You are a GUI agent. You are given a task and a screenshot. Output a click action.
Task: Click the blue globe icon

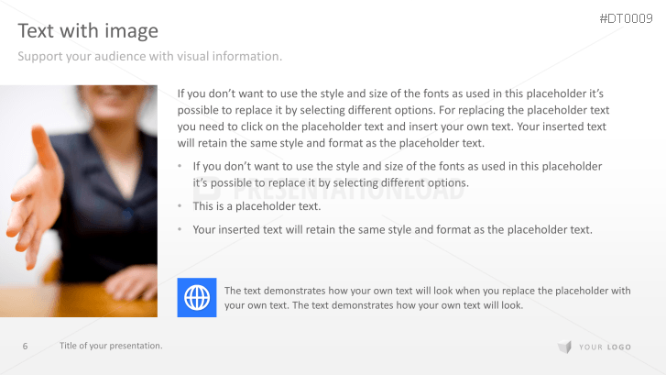point(196,297)
